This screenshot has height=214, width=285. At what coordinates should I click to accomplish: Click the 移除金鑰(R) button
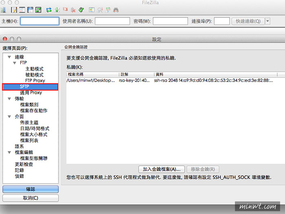203,169
